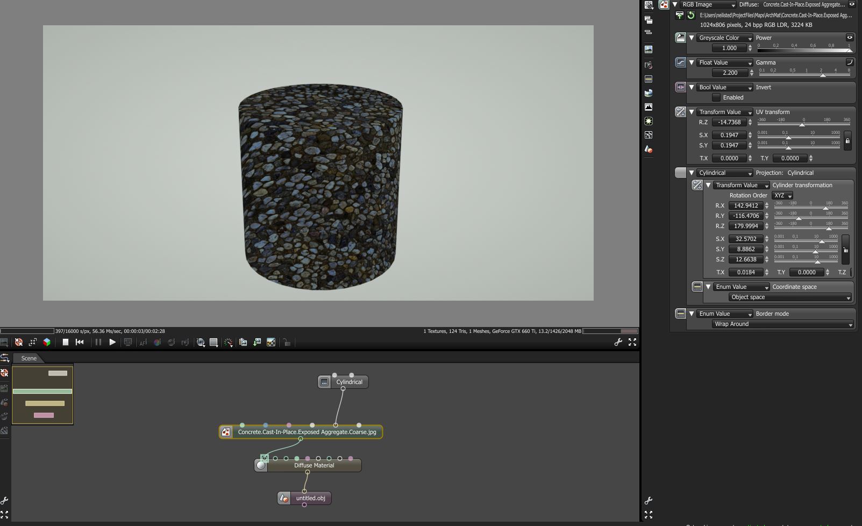Image resolution: width=862 pixels, height=526 pixels.
Task: Click the render cube icon in toolbar
Action: pyautogui.click(x=47, y=342)
